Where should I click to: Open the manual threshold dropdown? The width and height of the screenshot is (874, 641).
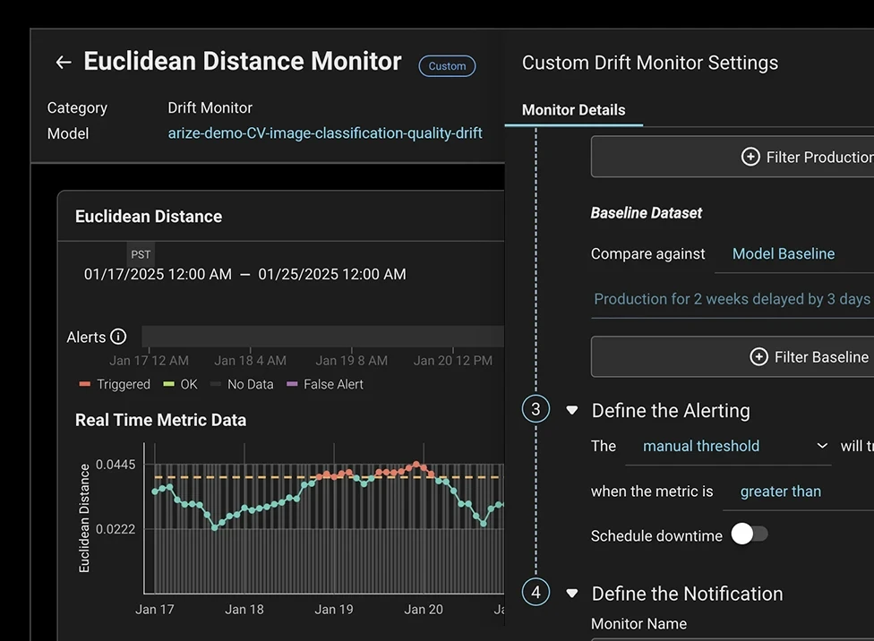click(728, 447)
